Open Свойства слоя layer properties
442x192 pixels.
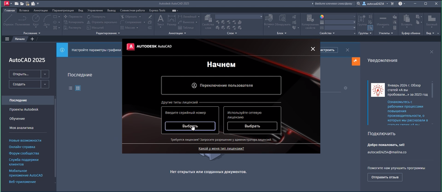(208, 22)
